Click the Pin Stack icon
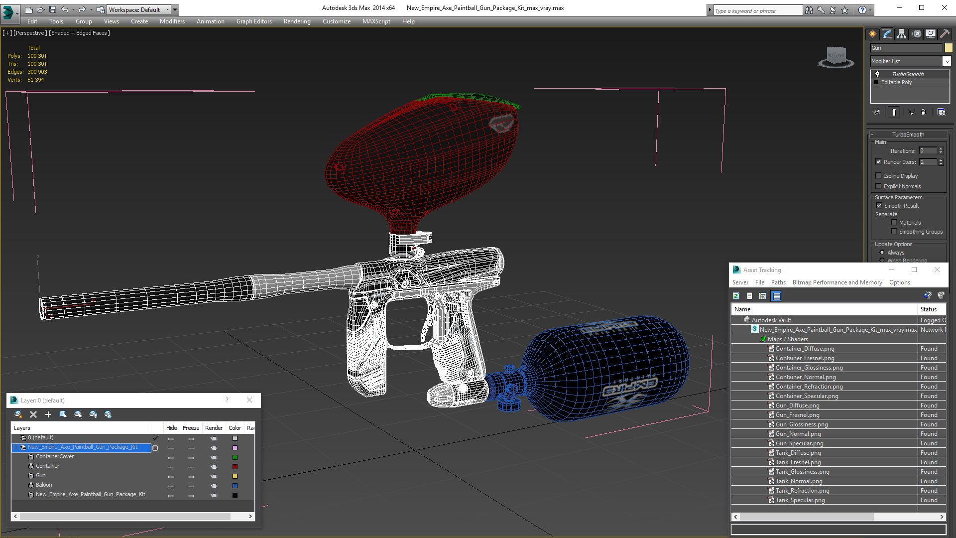 877,112
